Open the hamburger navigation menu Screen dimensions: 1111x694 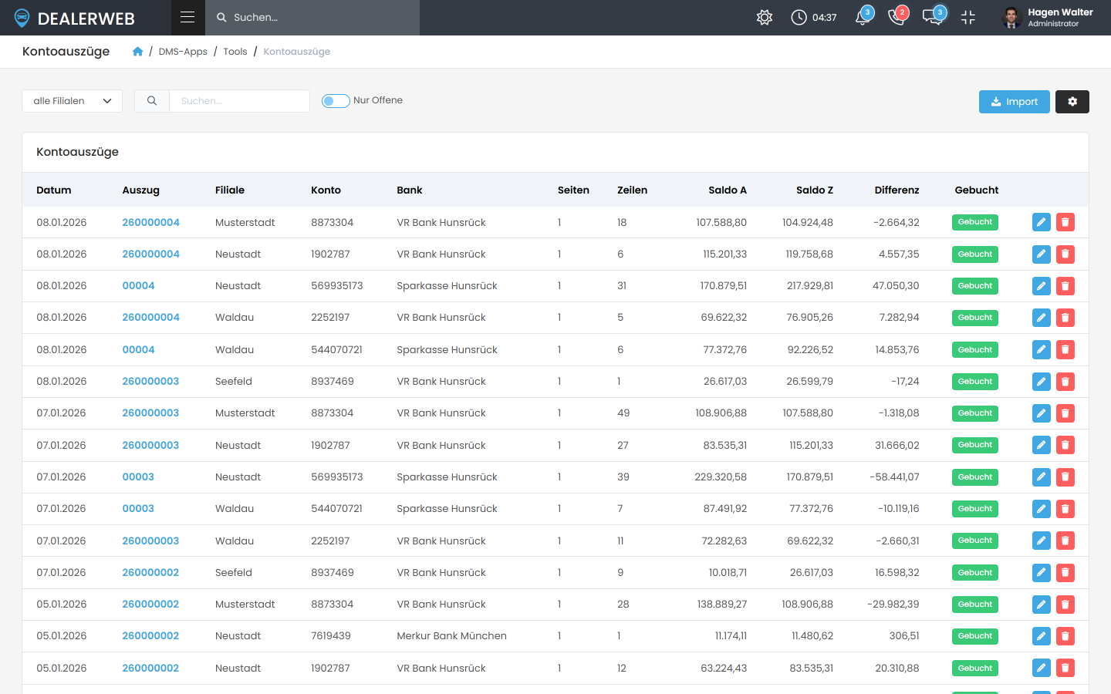pos(187,17)
